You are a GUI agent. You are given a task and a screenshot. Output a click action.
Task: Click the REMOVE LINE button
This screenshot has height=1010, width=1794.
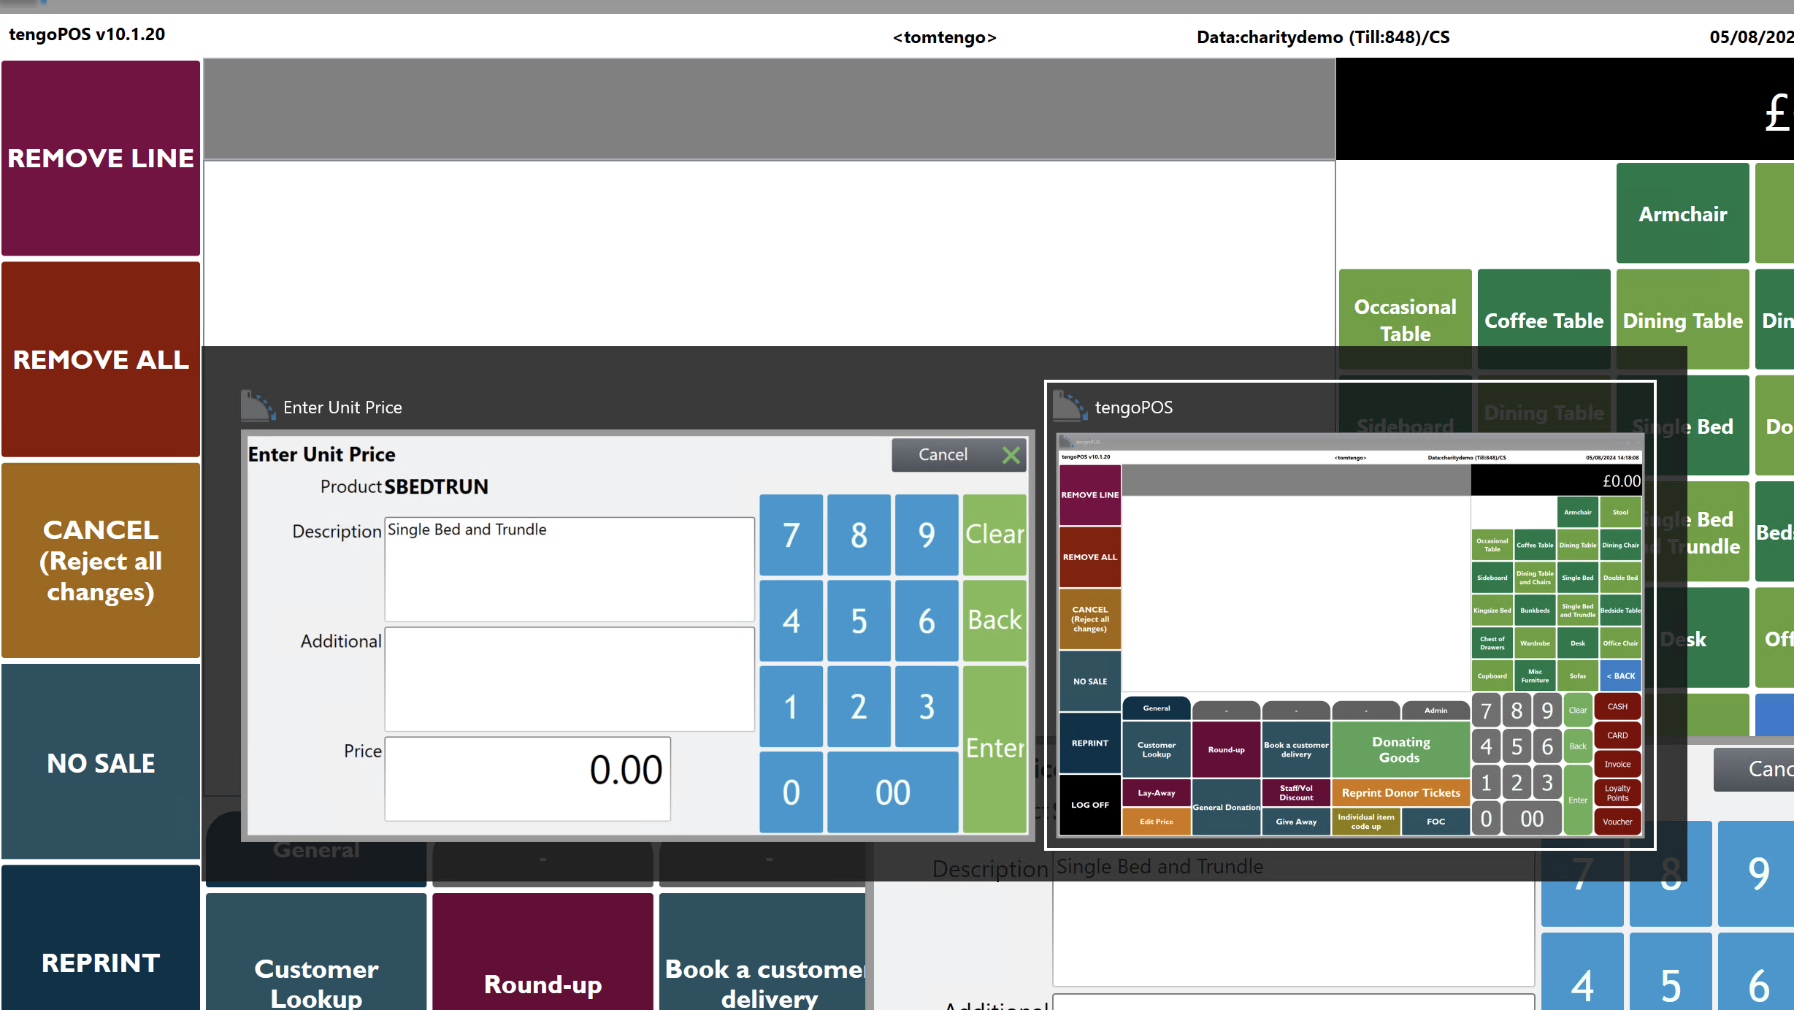tap(101, 158)
